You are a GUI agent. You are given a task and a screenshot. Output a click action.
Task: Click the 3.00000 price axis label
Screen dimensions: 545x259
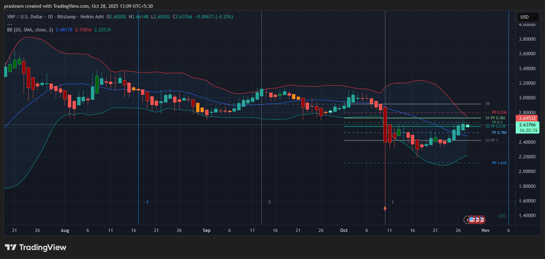[x=527, y=98]
